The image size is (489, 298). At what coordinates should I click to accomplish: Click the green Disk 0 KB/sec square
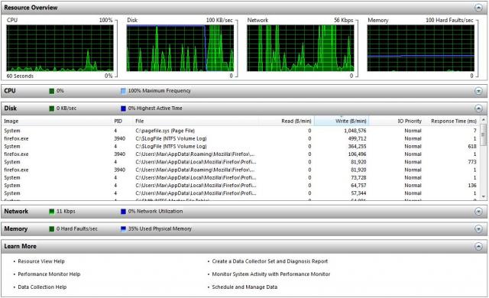(x=52, y=109)
